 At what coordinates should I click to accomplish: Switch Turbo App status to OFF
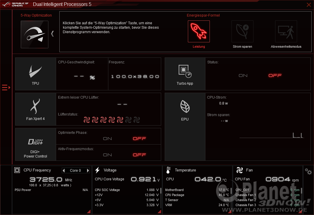tap(275, 76)
